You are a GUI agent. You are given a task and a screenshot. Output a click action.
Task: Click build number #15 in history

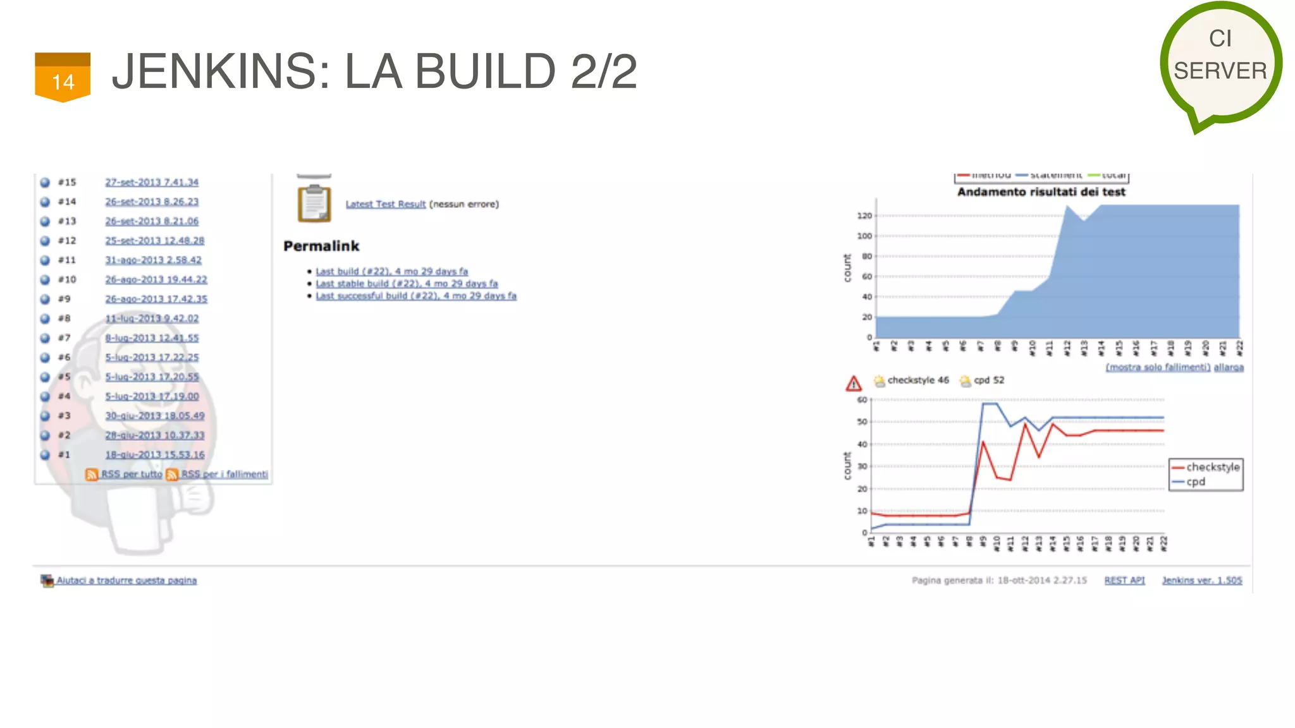(x=67, y=182)
